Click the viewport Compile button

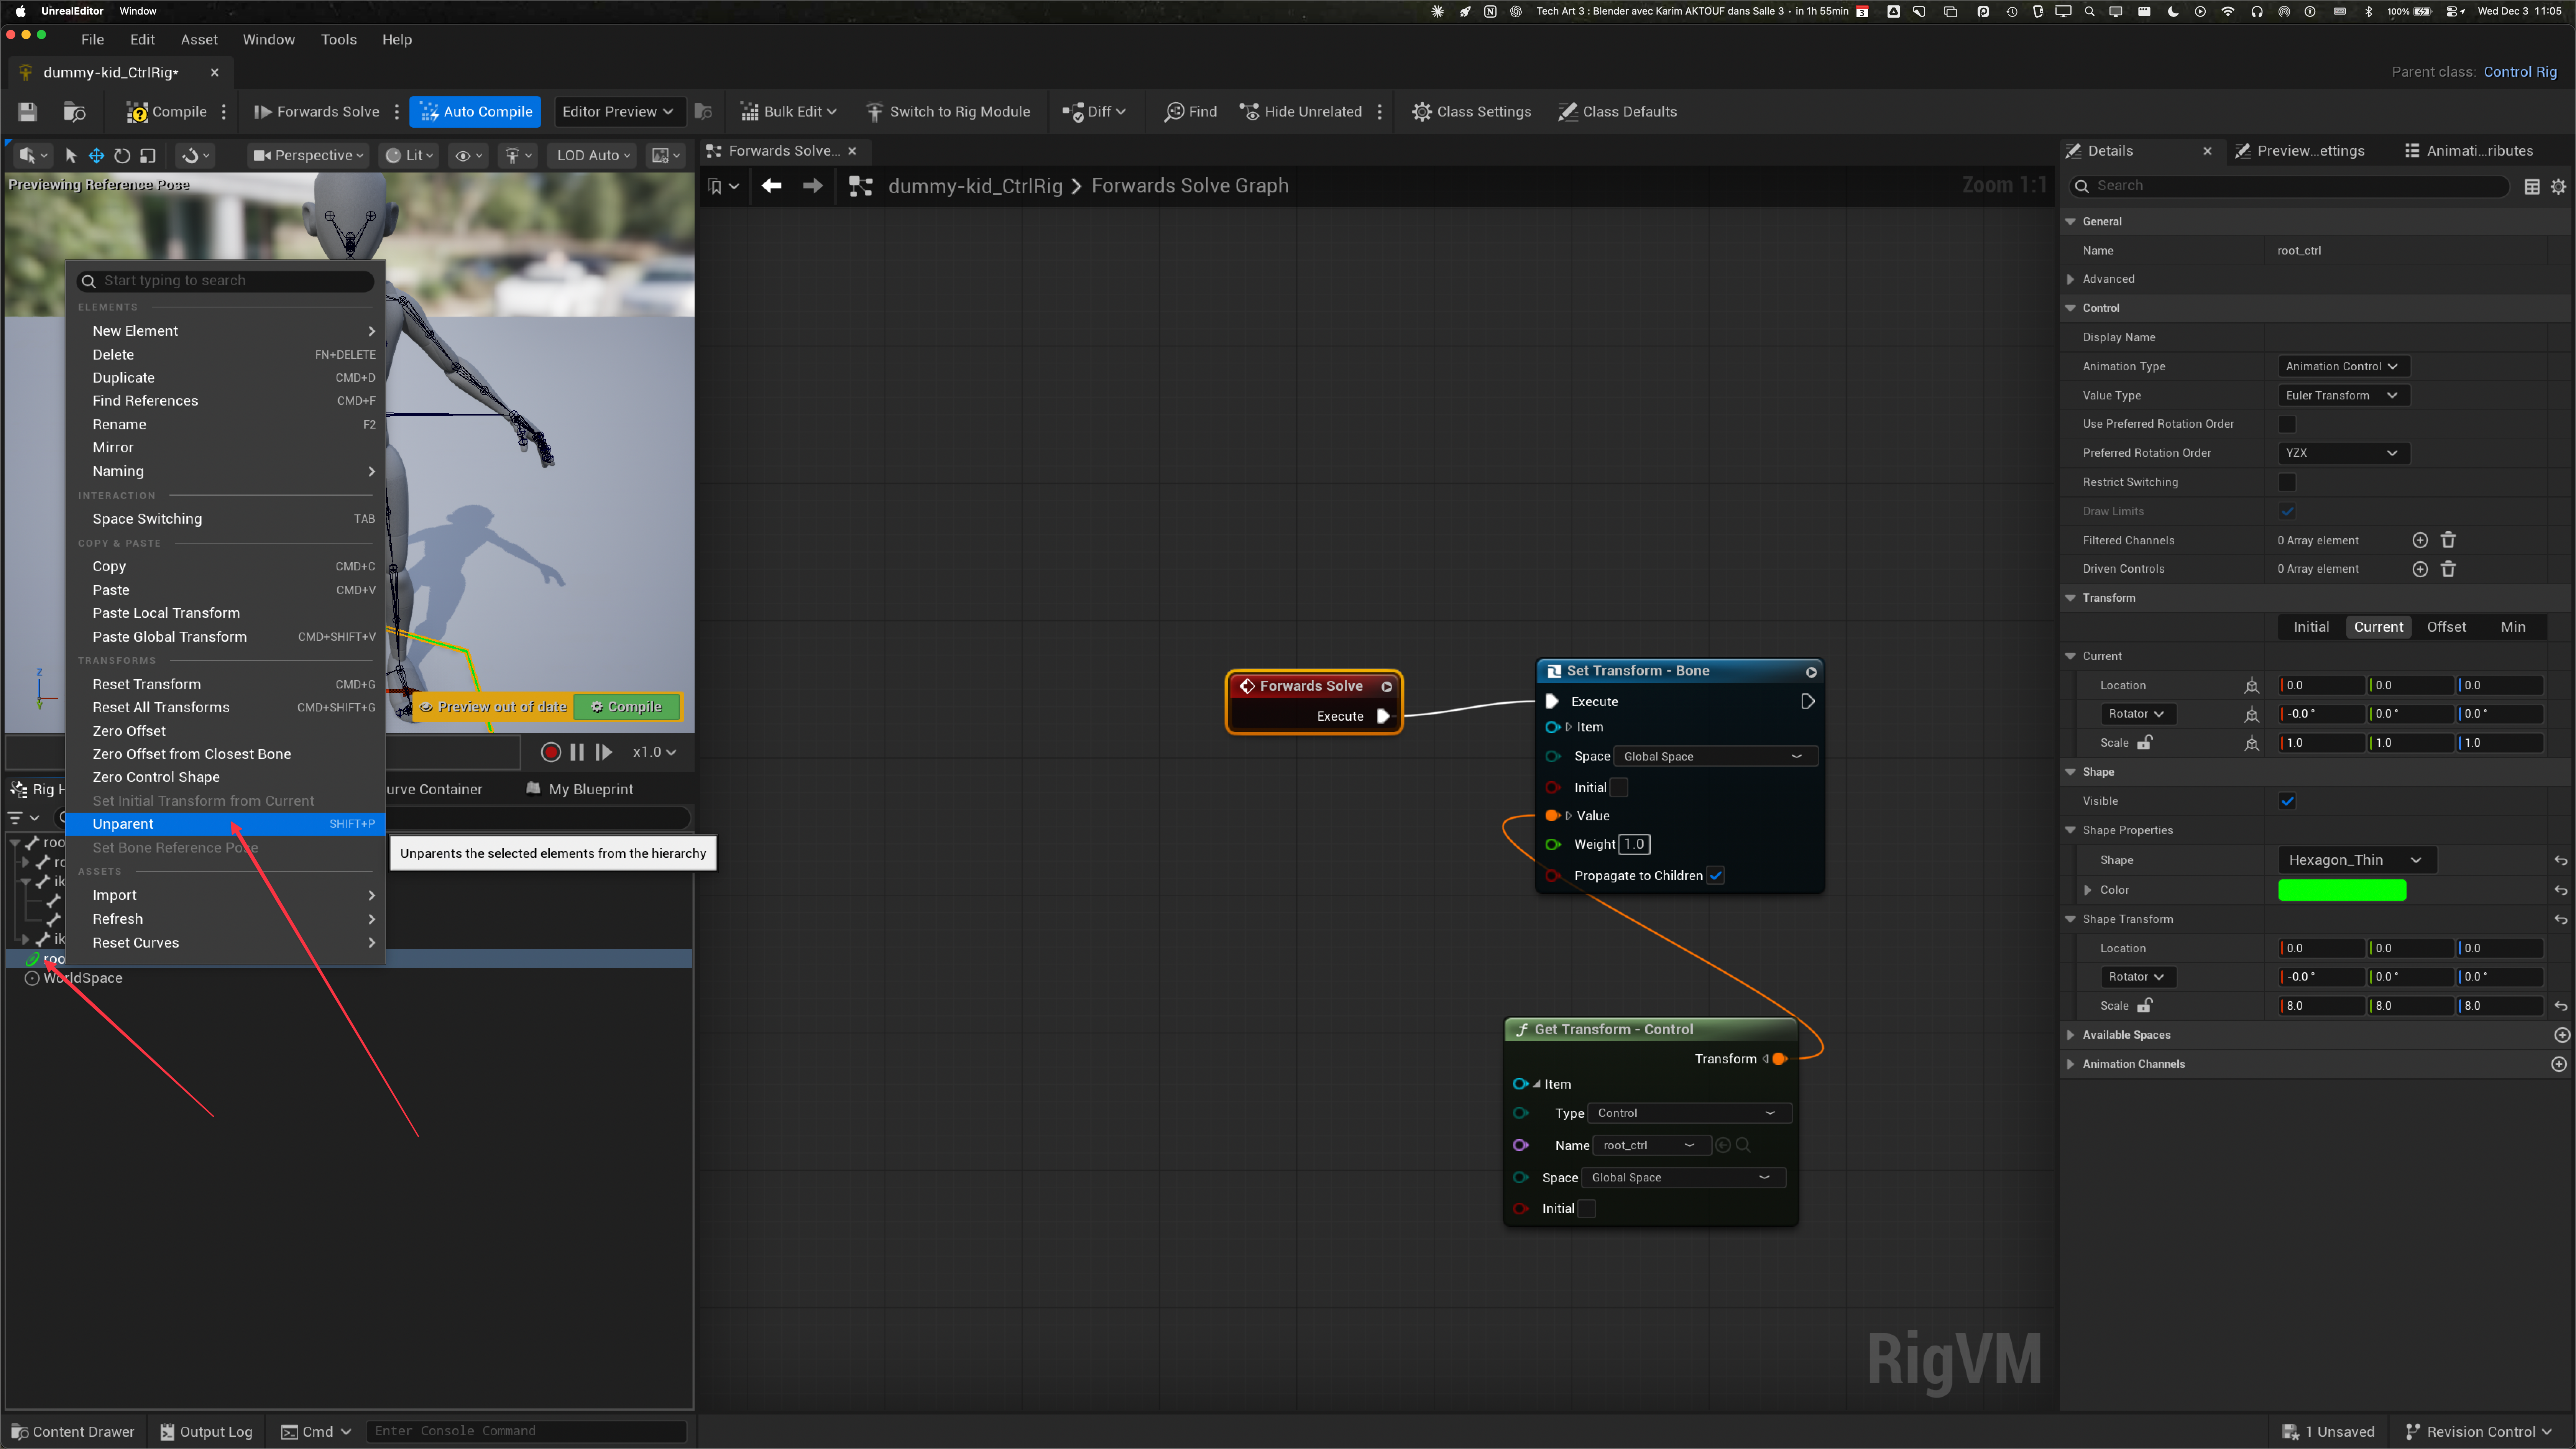[x=627, y=707]
